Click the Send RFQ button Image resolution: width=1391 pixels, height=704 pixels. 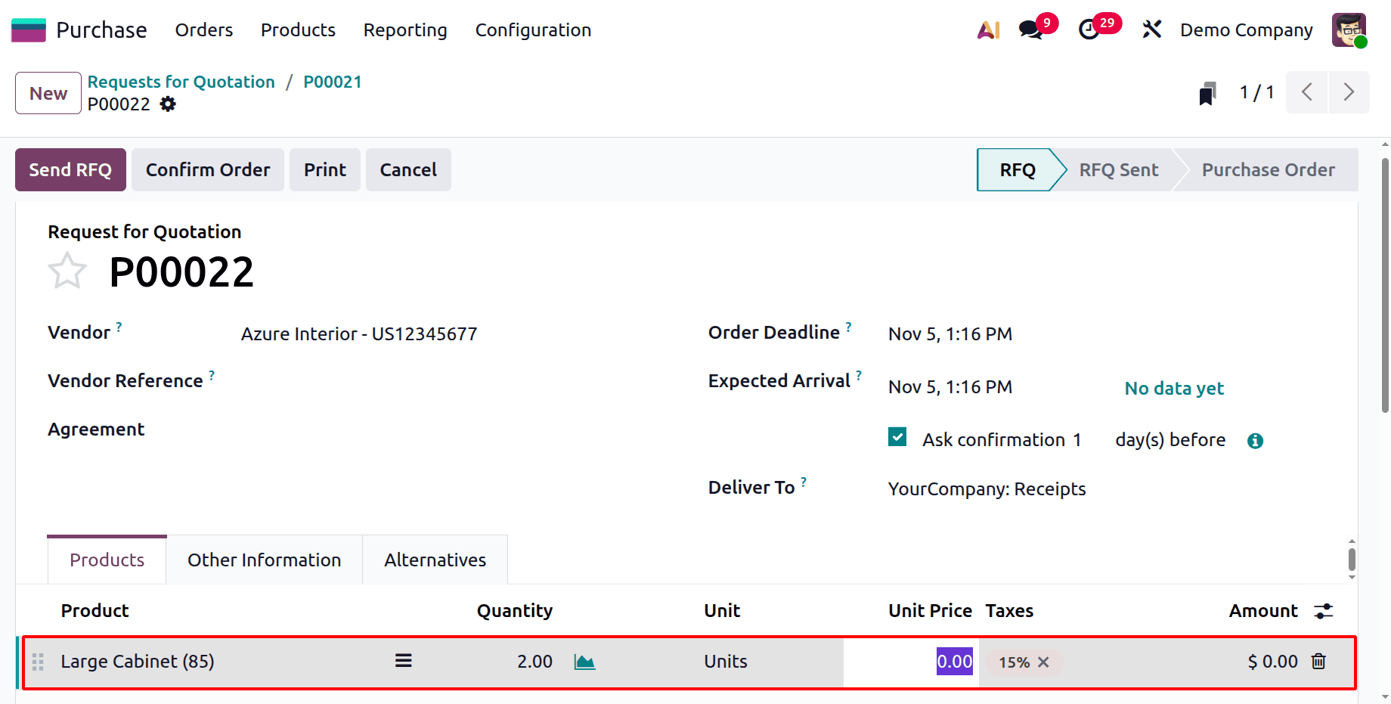point(70,169)
